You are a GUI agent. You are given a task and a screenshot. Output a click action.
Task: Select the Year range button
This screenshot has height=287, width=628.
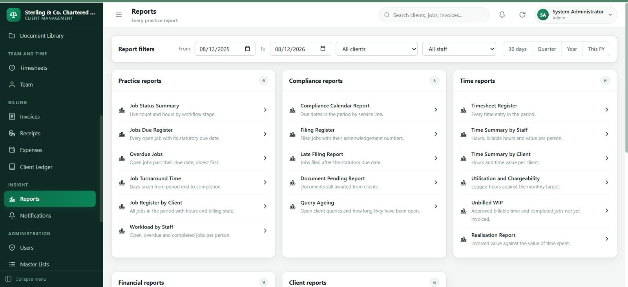[x=572, y=49]
